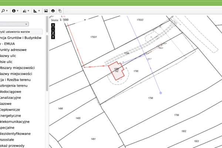Click the red highlighted building polygon

[117, 71]
